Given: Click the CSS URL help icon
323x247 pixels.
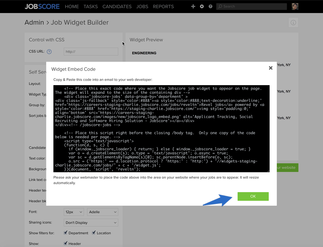Looking at the screenshot, I should point(49,52).
